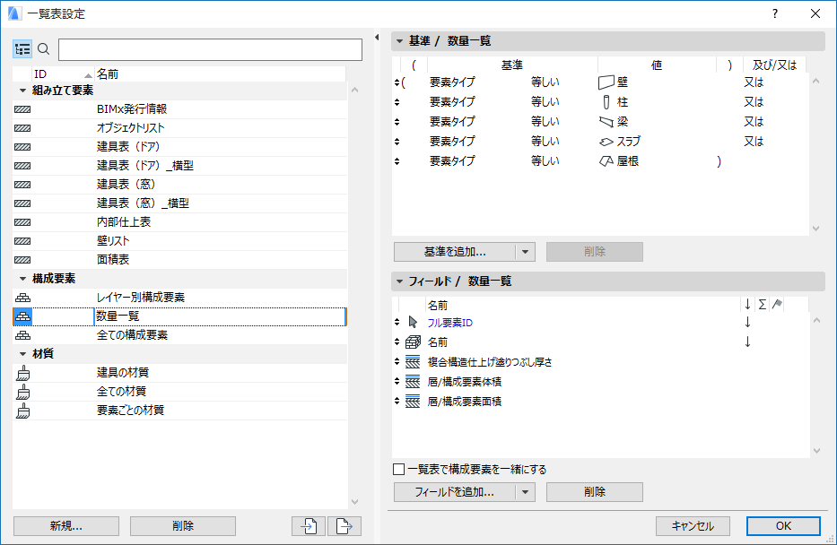Select the フル要素ID field name
The height and width of the screenshot is (545, 837).
[x=450, y=323]
